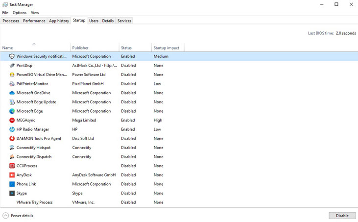Click the Disable button

click(342, 216)
